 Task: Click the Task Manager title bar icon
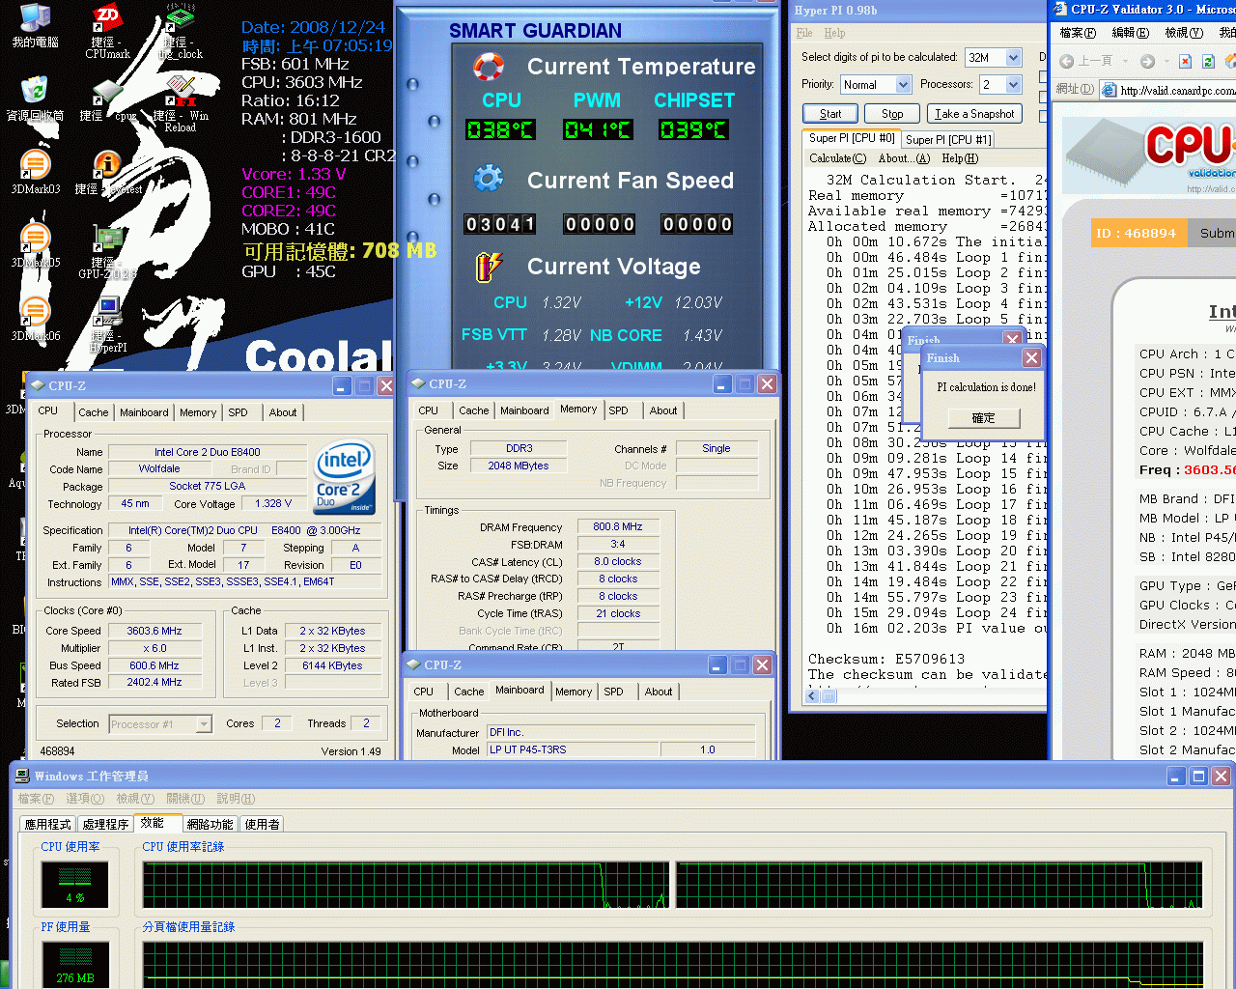(x=22, y=776)
